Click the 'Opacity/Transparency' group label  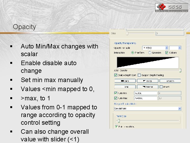(125, 43)
